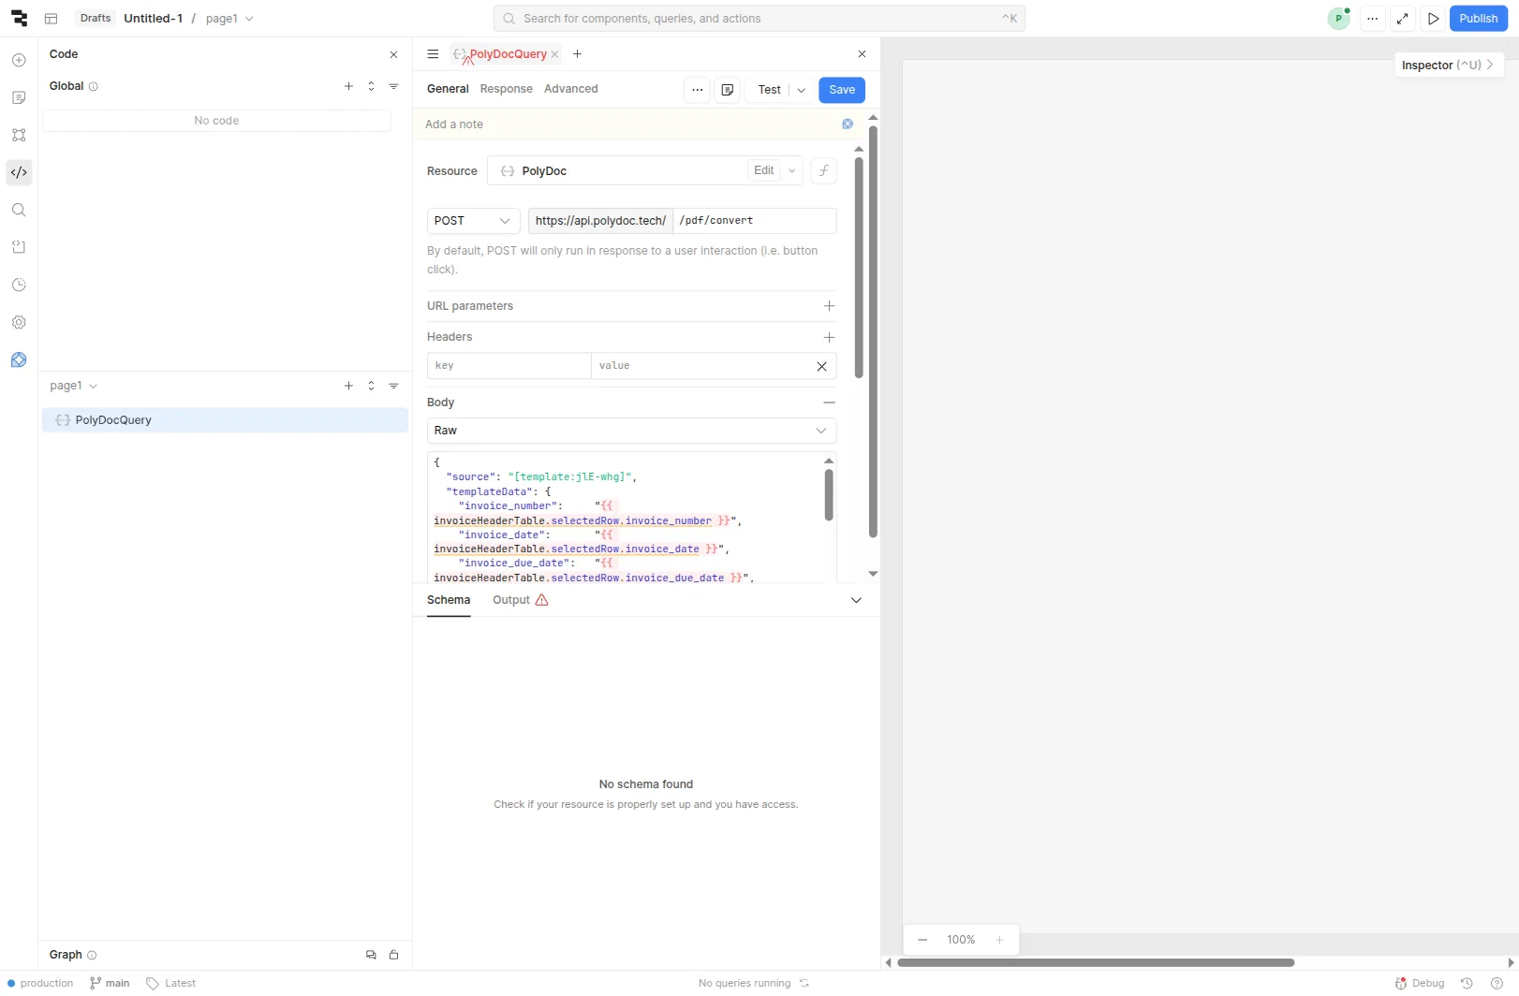Open the resource Edit dropdown chevron
The height and width of the screenshot is (996, 1519).
click(792, 171)
